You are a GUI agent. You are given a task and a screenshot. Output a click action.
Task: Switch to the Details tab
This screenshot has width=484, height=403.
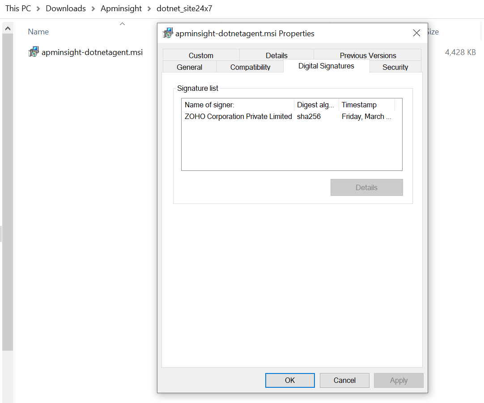(x=276, y=55)
